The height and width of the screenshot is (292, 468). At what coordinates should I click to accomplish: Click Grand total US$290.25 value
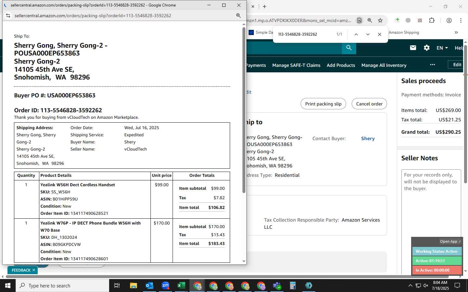[448, 132]
